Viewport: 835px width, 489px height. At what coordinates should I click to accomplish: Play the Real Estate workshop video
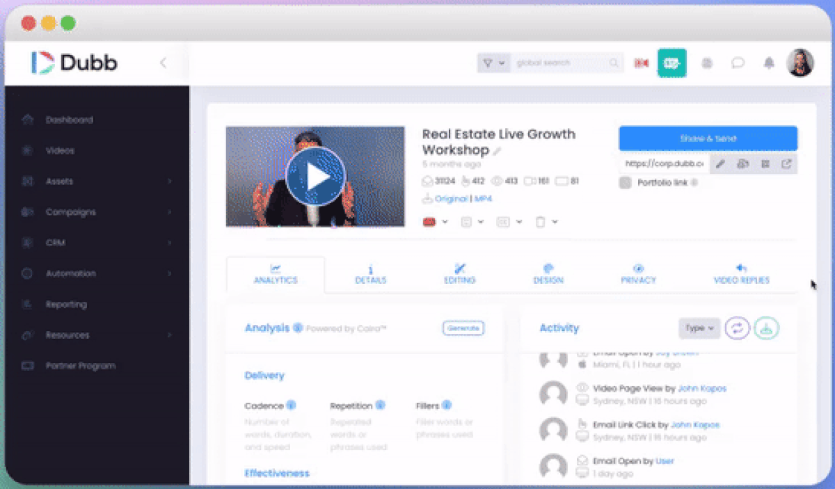click(x=316, y=177)
